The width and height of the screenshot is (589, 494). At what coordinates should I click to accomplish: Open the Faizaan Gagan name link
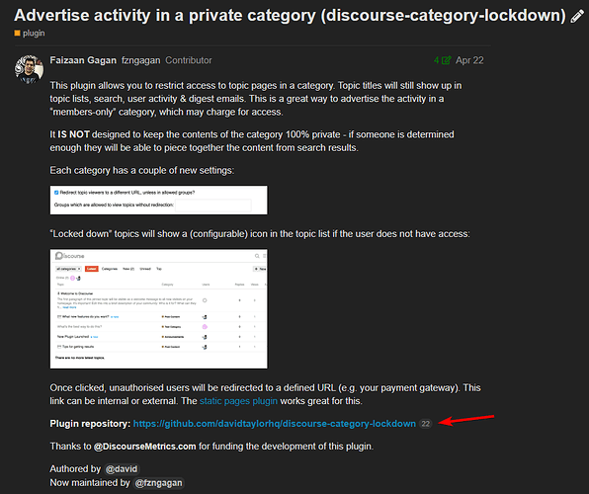point(83,60)
